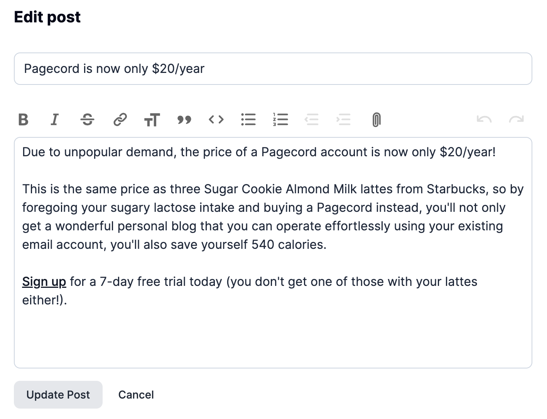
Task: Insert a block quote
Action: pyautogui.click(x=184, y=120)
